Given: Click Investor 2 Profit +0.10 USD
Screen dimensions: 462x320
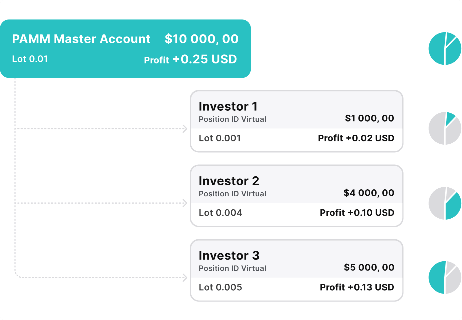Looking at the screenshot, I should 357,213.
